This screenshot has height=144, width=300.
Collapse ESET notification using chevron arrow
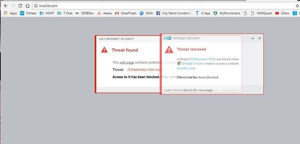coord(253,38)
